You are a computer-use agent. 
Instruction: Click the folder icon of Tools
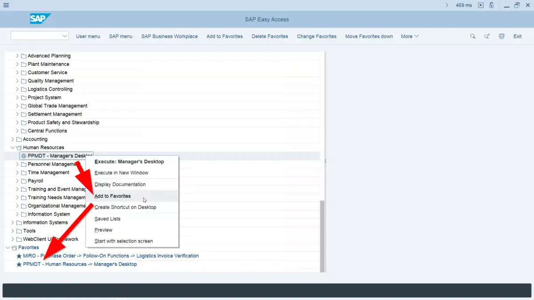(x=19, y=231)
